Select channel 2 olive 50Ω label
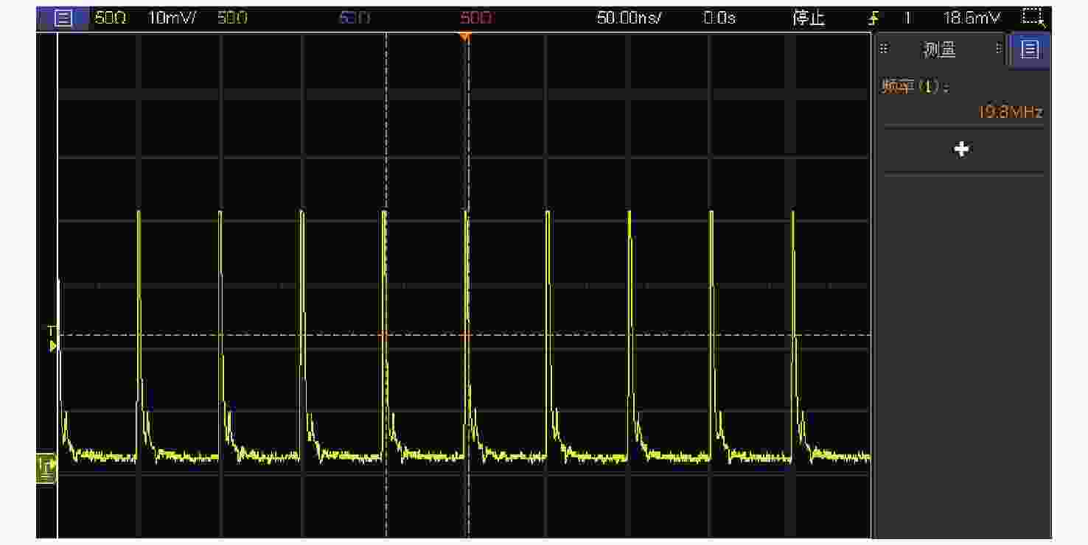Screen dimensions: 1088x545 tap(232, 18)
